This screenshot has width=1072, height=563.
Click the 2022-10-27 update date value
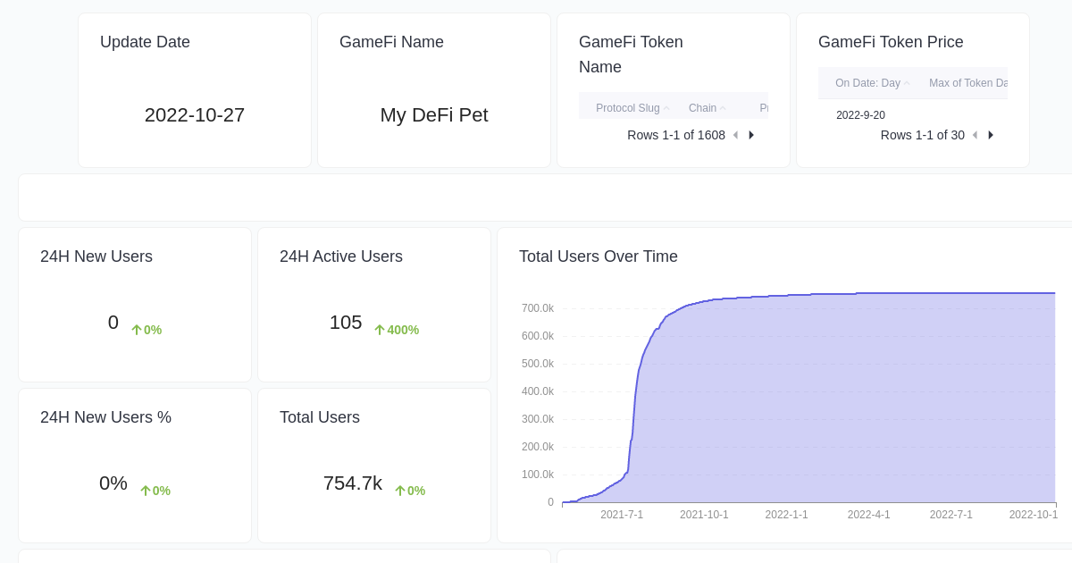tap(194, 114)
